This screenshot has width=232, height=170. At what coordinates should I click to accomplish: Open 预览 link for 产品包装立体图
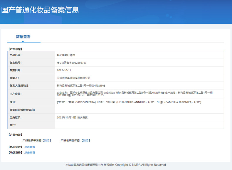[x=86, y=140]
